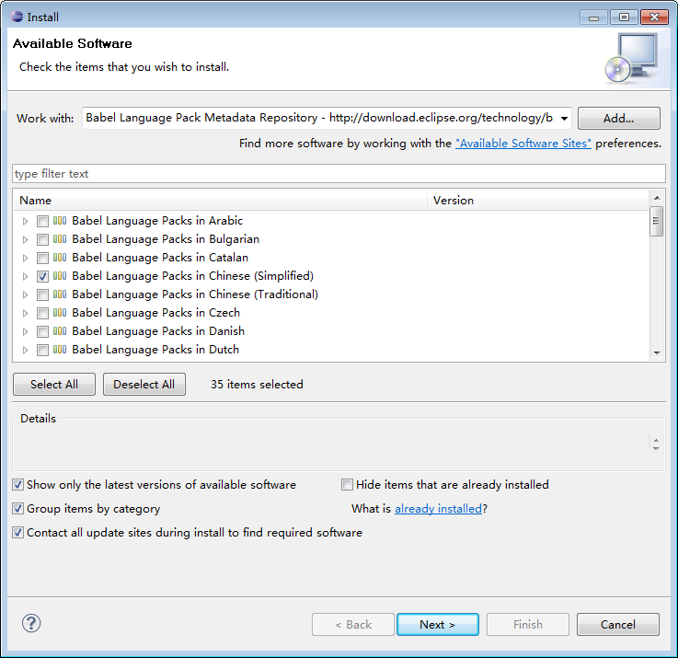Focus the type filter text field
The image size is (678, 658).
(339, 174)
